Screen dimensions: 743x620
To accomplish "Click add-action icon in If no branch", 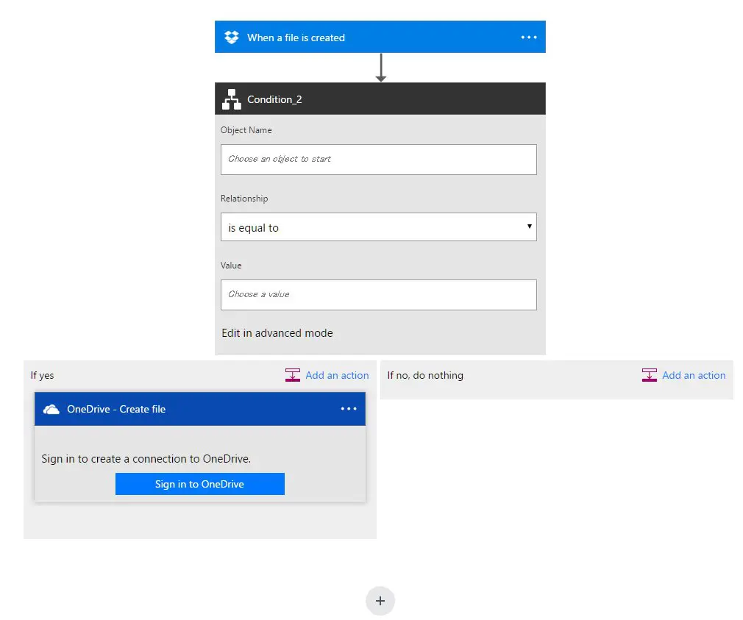I will (x=649, y=375).
